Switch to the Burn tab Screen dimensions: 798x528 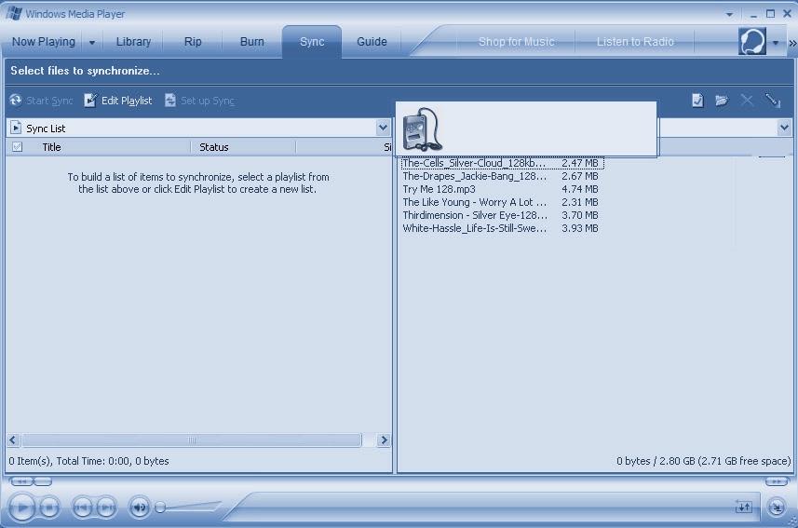tap(252, 42)
